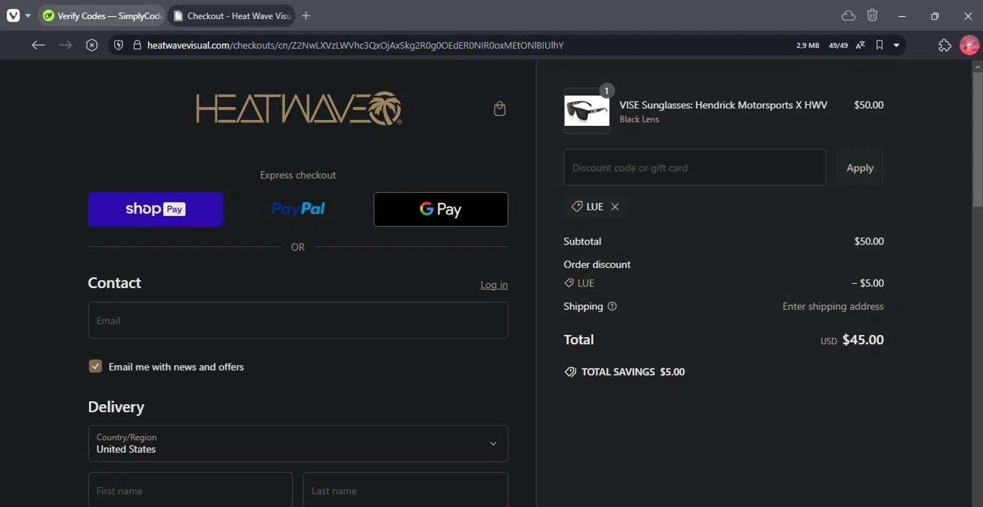Viewport: 983px width, 507px height.
Task: Click the 2.9 MB page size indicator
Action: tap(807, 45)
